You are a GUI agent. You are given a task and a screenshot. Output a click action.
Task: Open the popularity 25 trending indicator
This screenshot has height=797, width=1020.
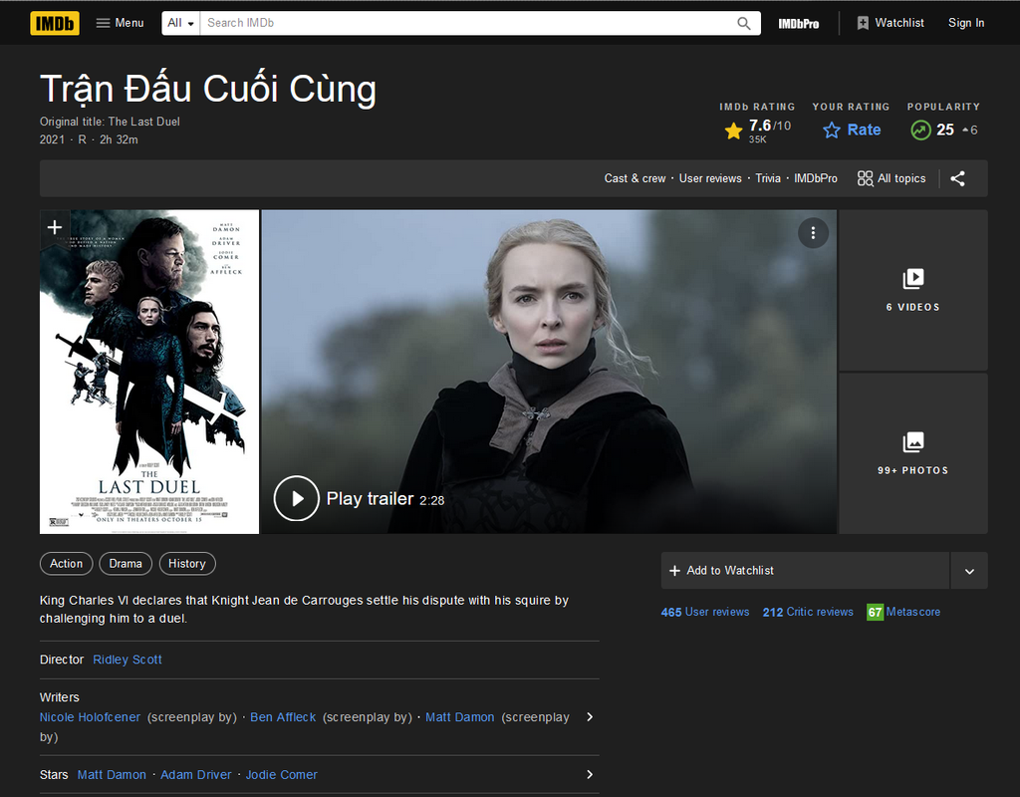(944, 131)
